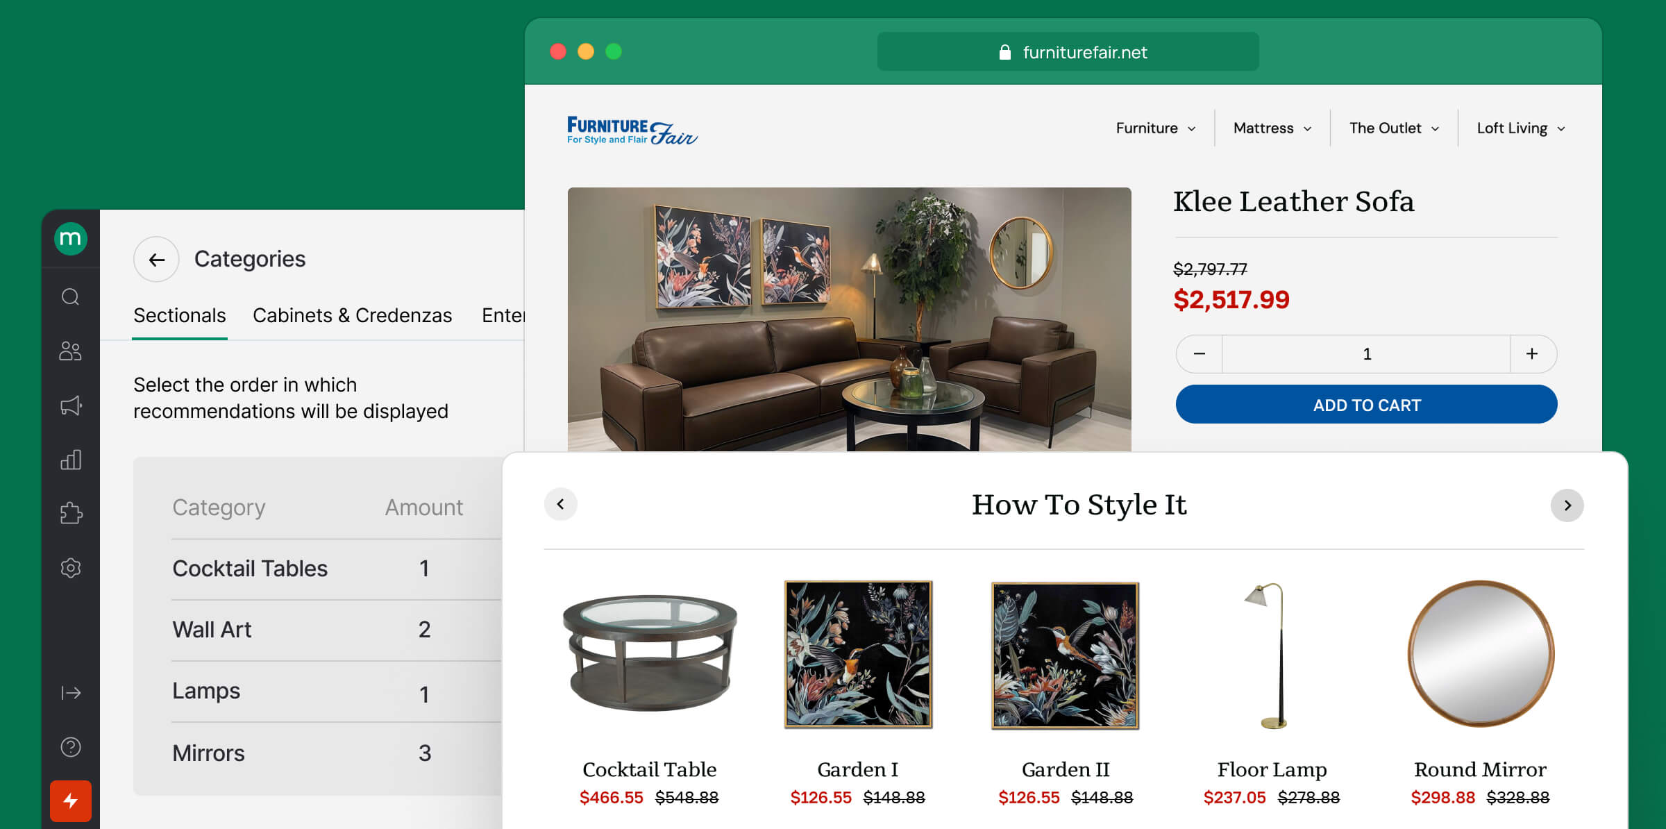Screen dimensions: 1666x829
Task: Click the help question mark icon
Action: tap(70, 747)
